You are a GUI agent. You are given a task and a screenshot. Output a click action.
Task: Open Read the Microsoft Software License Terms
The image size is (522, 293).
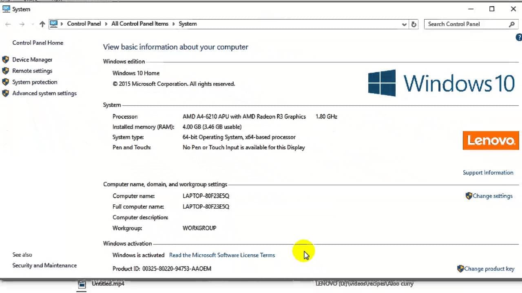[x=222, y=255]
